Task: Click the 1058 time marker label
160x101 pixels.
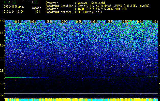Action: pos(124,22)
